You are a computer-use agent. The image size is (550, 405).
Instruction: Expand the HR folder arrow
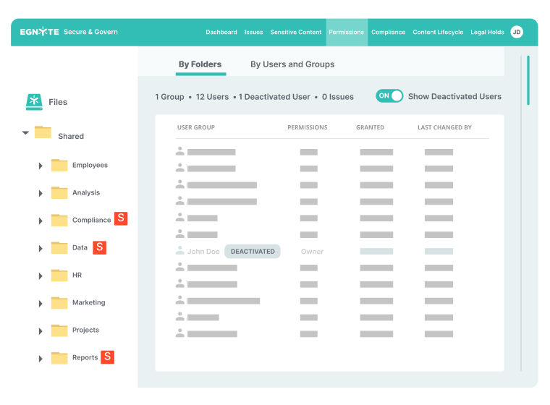(41, 276)
